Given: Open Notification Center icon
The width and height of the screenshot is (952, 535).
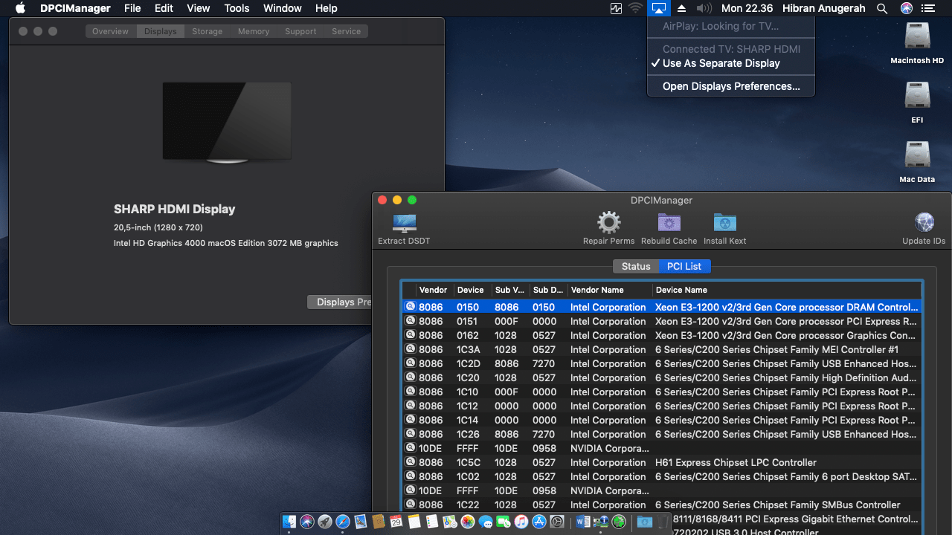Looking at the screenshot, I should point(927,8).
